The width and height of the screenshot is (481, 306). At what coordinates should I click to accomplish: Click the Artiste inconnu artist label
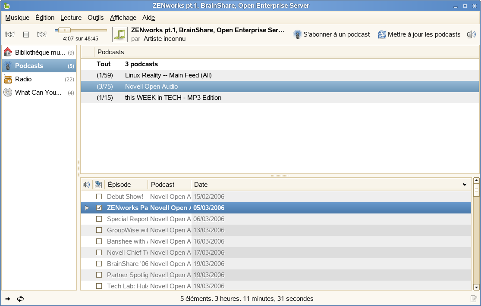[164, 39]
